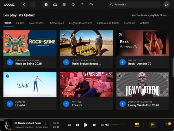Go forward with the right arrow
The width and height of the screenshot is (174, 131).
point(33,5)
